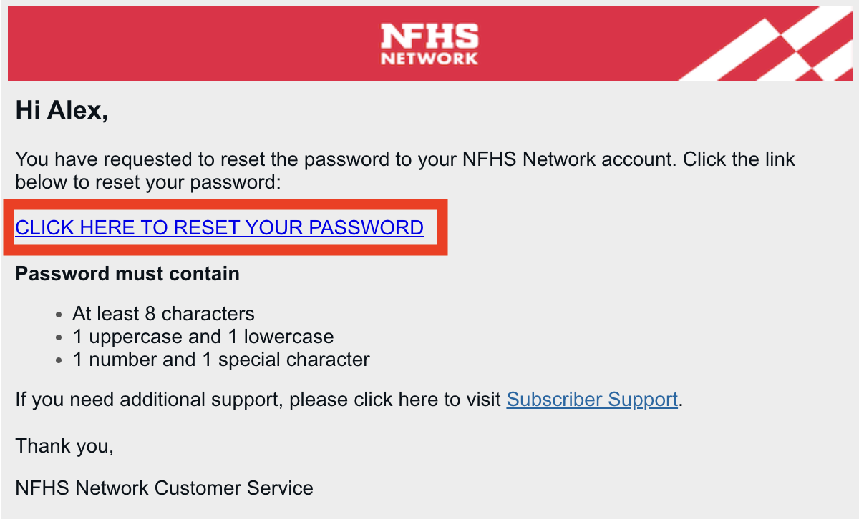Click the bullet dot before "At least 8 characters"

pos(59,314)
